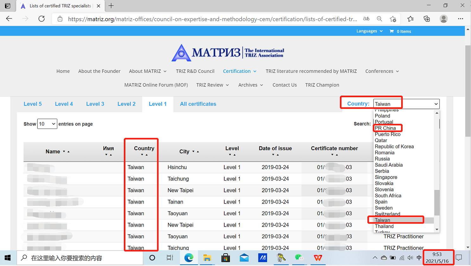Open File Explorer from taskbar
471x266 pixels.
pyautogui.click(x=207, y=258)
